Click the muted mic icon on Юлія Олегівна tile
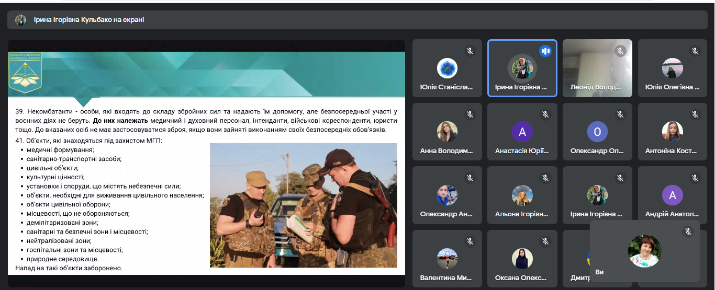This screenshot has width=715, height=290. [x=695, y=51]
